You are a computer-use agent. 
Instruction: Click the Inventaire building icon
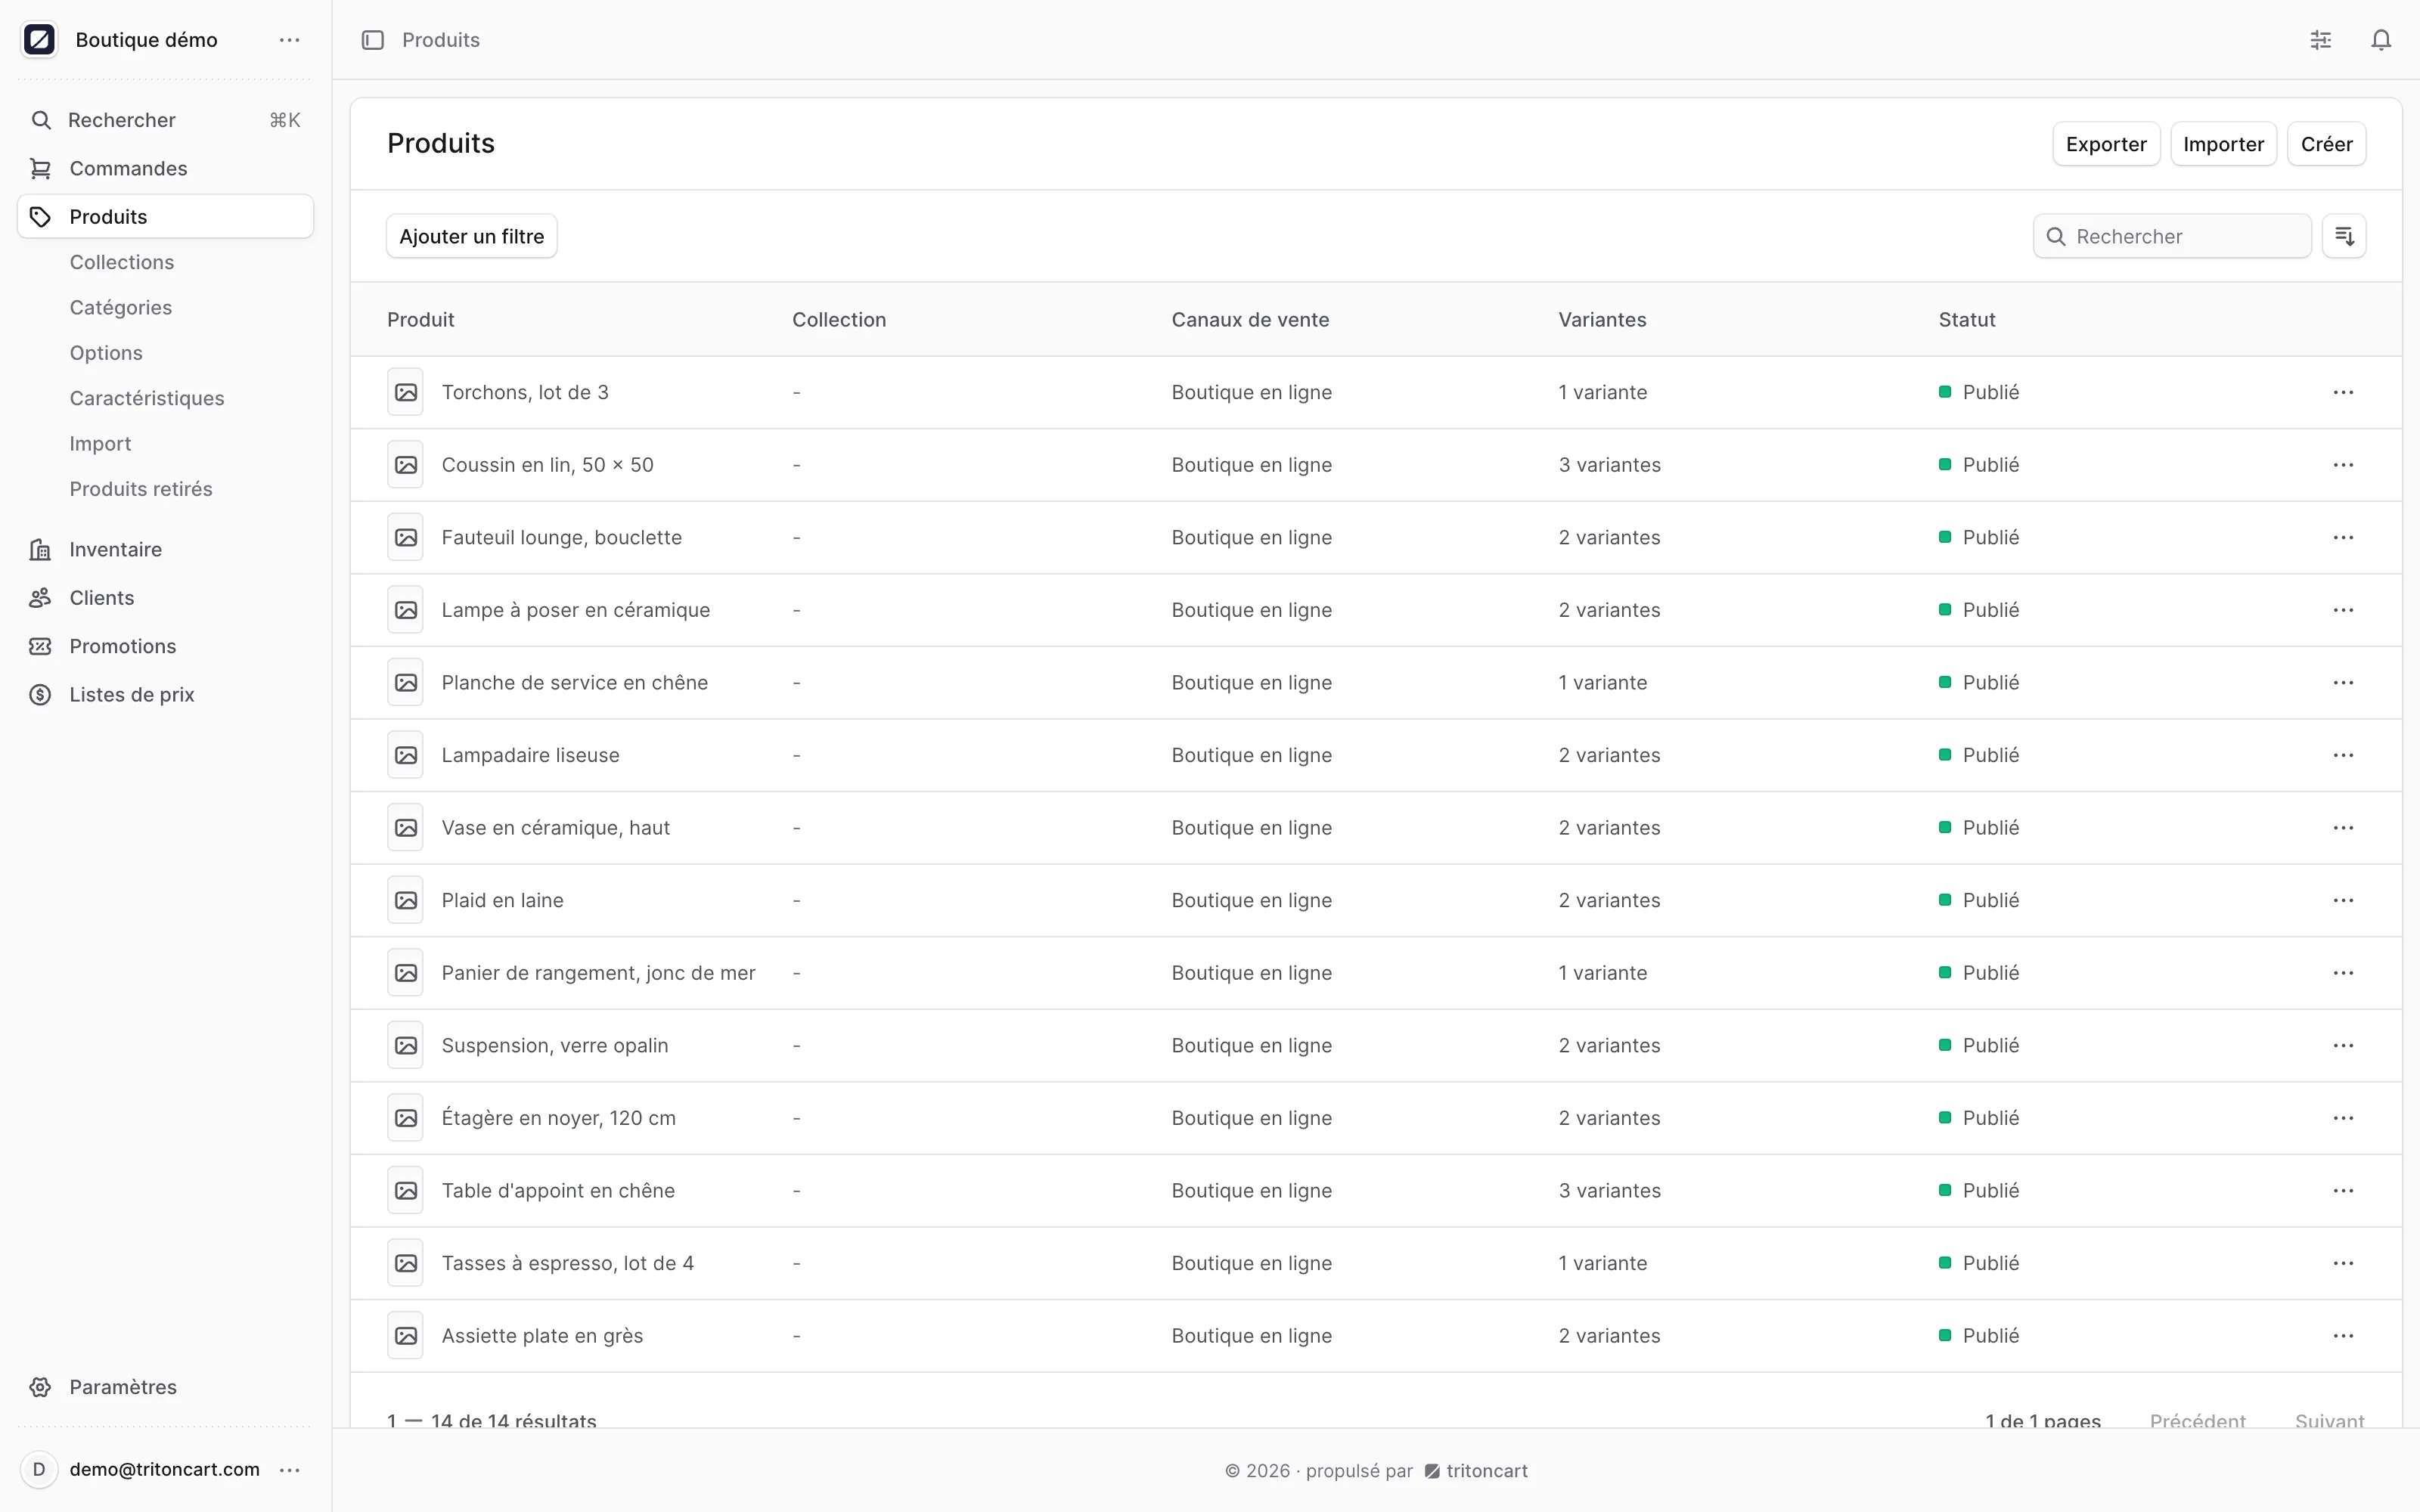40,550
